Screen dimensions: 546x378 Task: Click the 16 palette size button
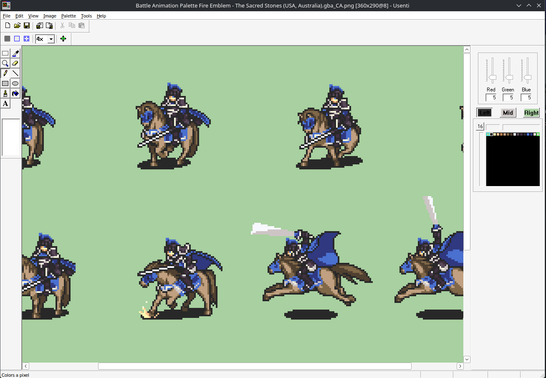click(x=480, y=126)
